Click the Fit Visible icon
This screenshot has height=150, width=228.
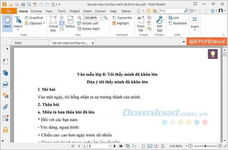[62, 29]
